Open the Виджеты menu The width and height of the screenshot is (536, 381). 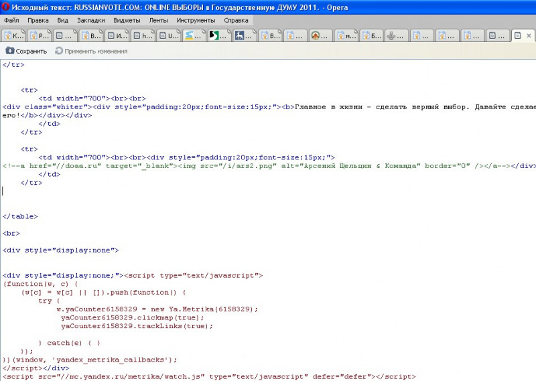coord(127,20)
